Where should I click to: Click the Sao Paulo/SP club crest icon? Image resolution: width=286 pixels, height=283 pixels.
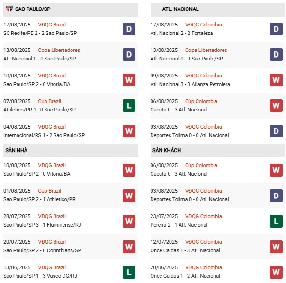click(x=9, y=9)
